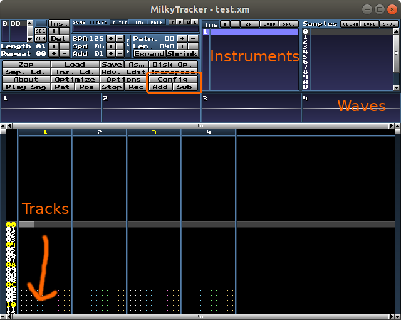Click plus under the Ins. order button
Image resolution: width=401 pixels, height=320 pixels.
click(x=54, y=31)
